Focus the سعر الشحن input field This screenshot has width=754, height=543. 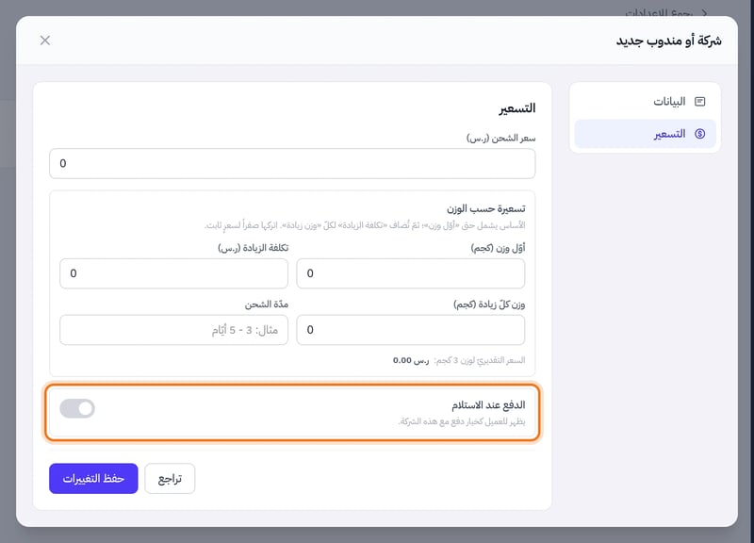pyautogui.click(x=292, y=163)
